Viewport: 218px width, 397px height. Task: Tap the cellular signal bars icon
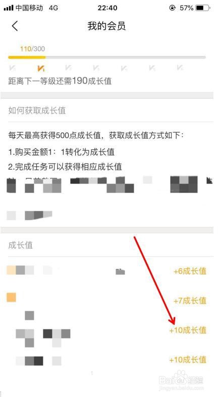coord(9,8)
